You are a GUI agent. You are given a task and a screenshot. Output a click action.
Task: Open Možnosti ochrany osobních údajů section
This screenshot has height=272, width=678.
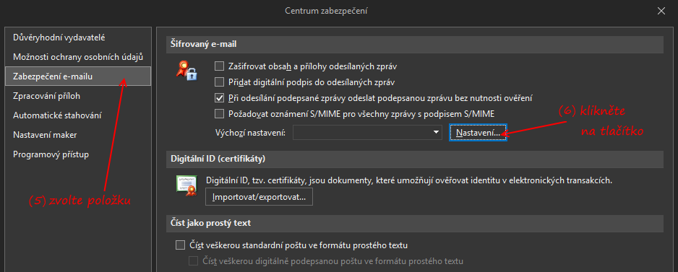tap(78, 56)
